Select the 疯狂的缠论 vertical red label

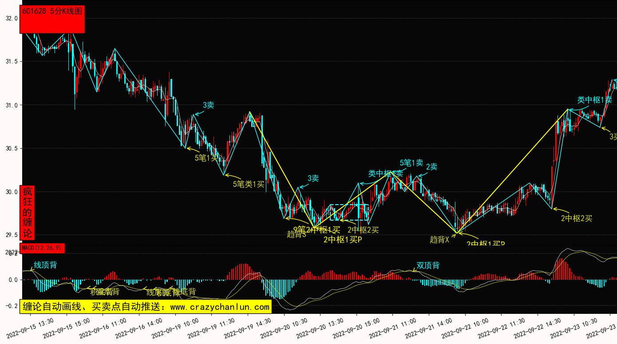[x=28, y=213]
